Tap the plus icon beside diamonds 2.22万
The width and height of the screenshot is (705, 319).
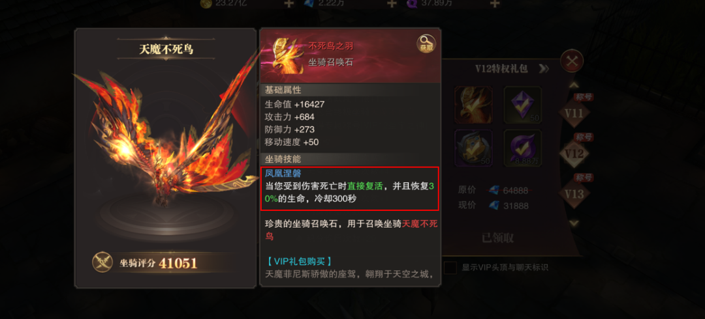[x=392, y=4]
